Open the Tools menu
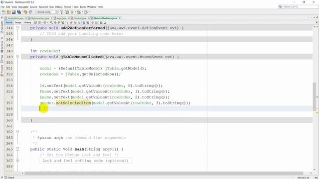The image size is (319, 179). point(83,7)
